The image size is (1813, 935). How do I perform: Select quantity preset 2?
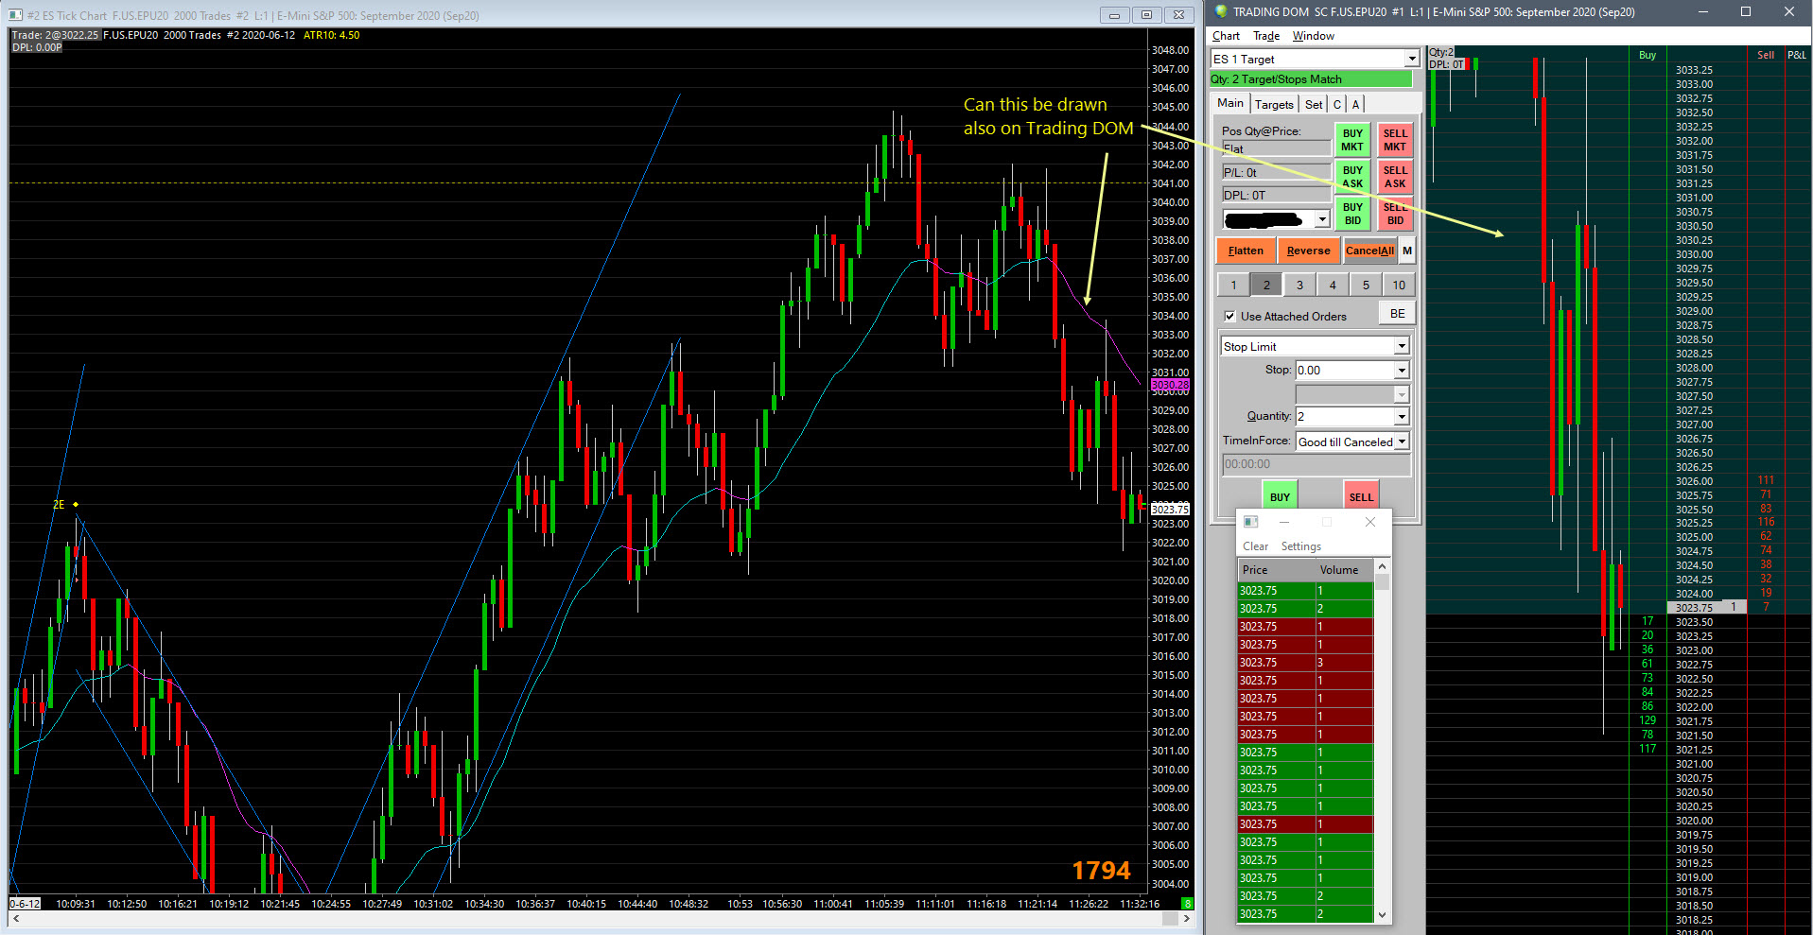[1266, 285]
